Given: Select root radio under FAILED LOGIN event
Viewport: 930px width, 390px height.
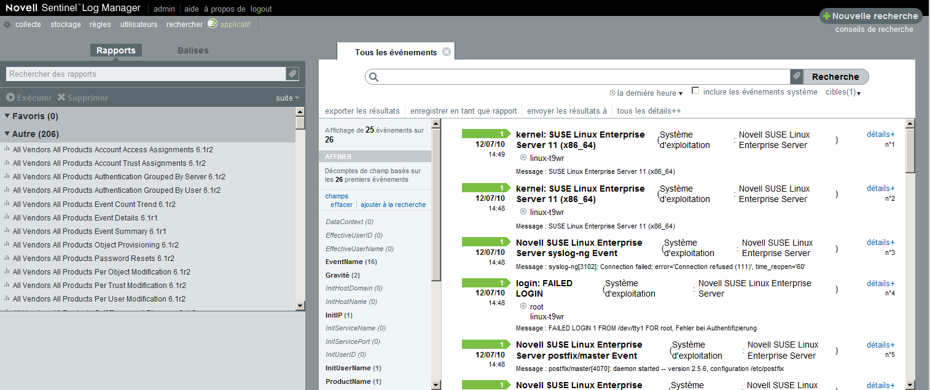Looking at the screenshot, I should [x=523, y=306].
